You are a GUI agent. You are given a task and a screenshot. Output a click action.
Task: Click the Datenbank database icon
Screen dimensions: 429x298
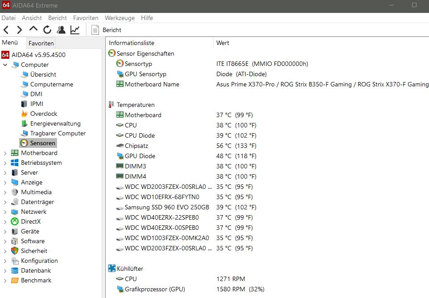click(15, 271)
